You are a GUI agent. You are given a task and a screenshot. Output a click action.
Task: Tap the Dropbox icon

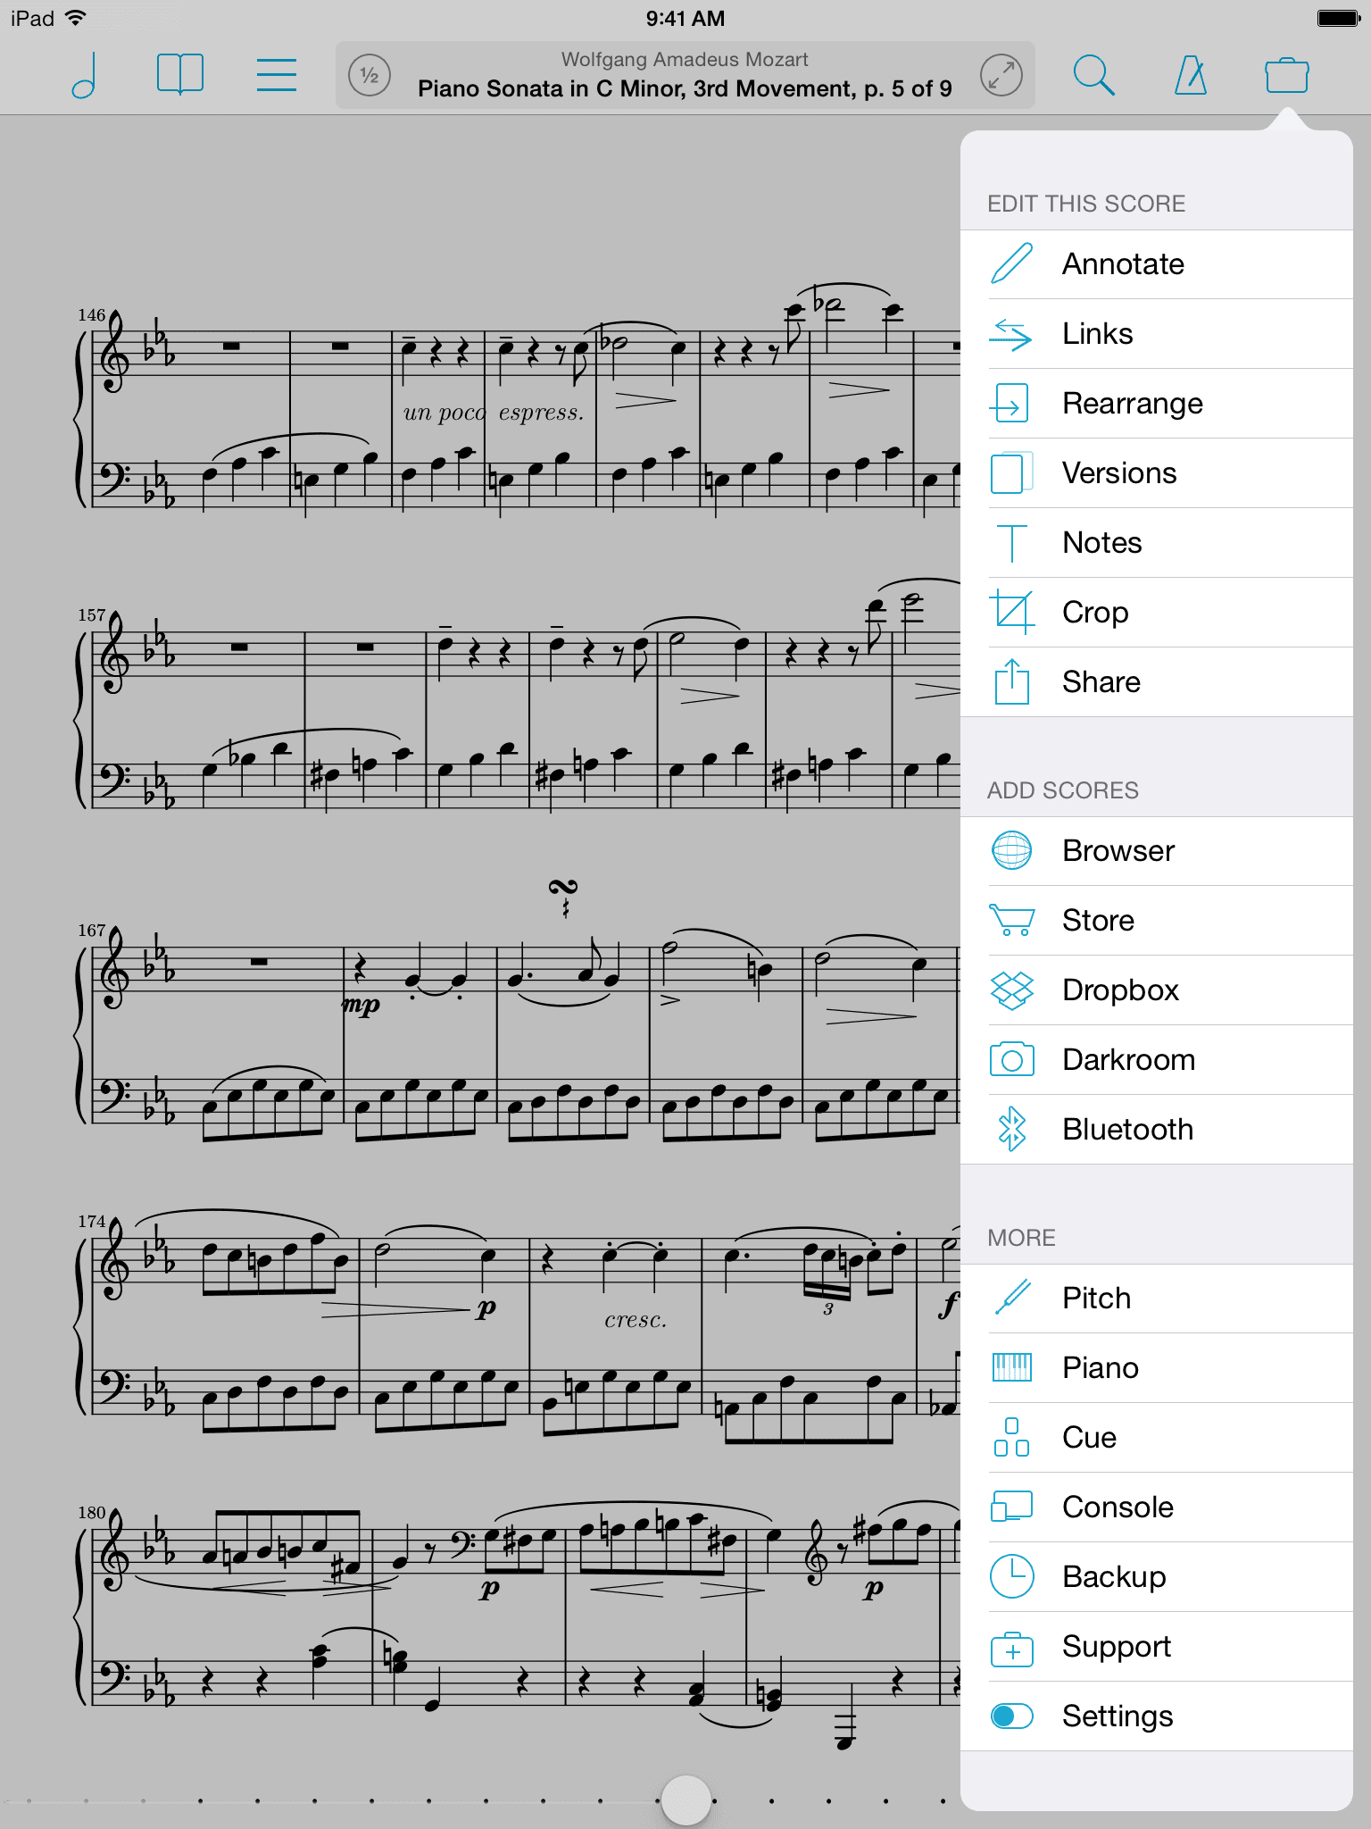1011,990
